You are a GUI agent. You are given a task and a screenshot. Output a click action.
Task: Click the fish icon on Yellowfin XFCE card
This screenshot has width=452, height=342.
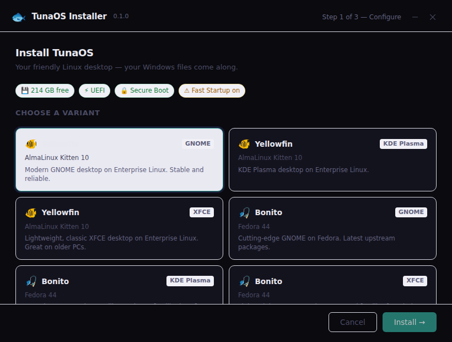(31, 213)
